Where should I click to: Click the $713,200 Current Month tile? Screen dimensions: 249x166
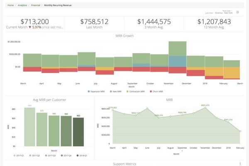[x=35, y=24]
